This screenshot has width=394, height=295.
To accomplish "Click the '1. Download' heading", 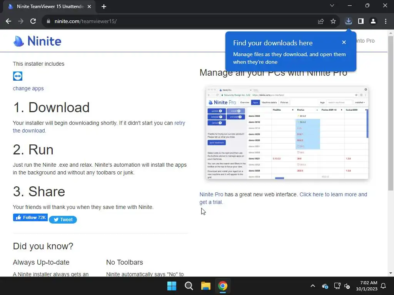I will 51,108.
